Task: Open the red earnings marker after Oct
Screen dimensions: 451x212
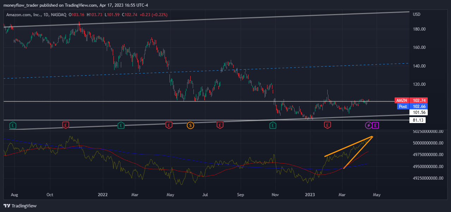Action: click(x=66, y=125)
